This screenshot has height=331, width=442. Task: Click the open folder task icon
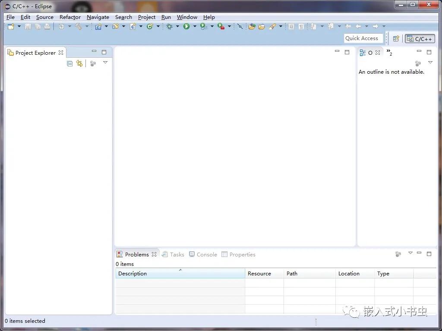click(262, 26)
